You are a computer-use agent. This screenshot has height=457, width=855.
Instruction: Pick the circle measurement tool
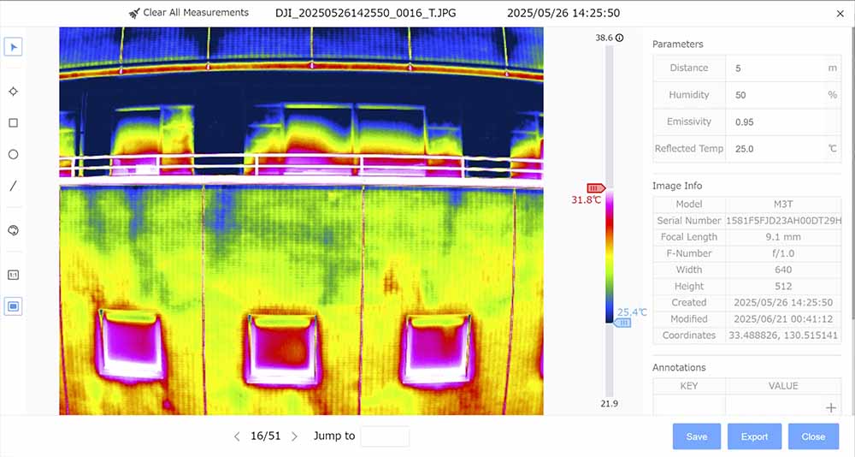point(13,155)
